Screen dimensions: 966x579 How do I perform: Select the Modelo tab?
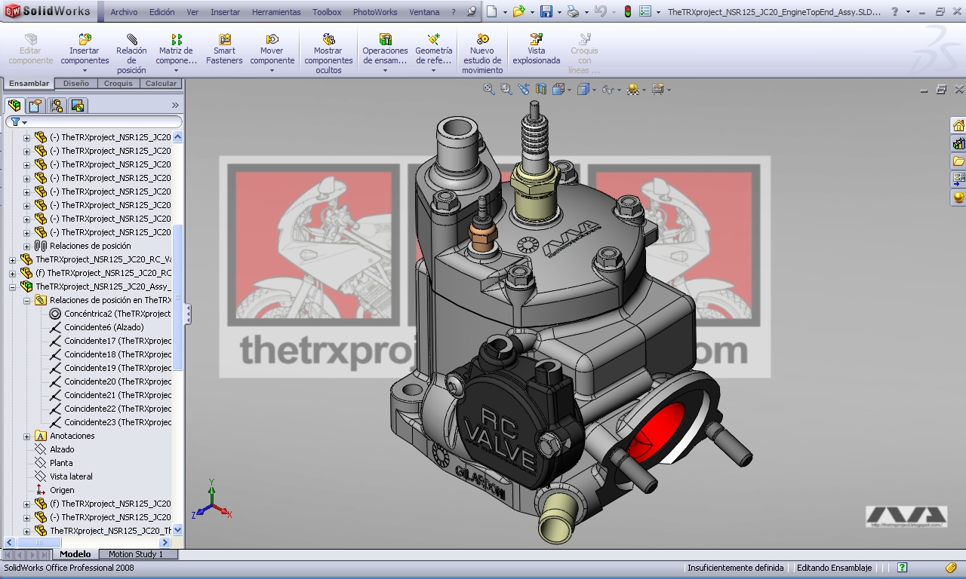(75, 554)
